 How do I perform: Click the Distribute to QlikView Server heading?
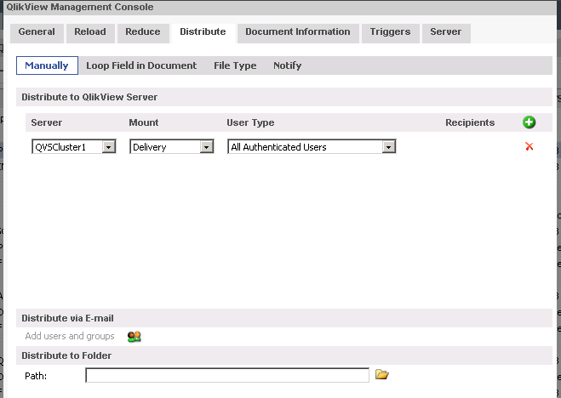89,97
